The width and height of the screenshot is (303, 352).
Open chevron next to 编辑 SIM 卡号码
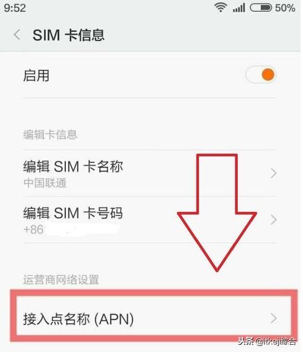[x=273, y=220]
